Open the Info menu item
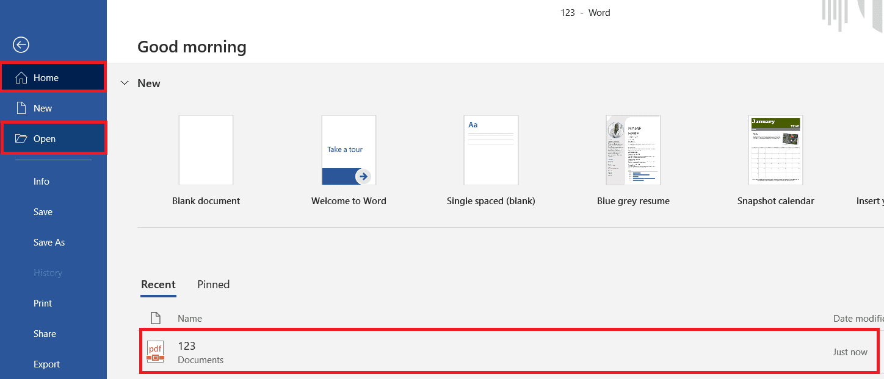884x379 pixels. 42,182
